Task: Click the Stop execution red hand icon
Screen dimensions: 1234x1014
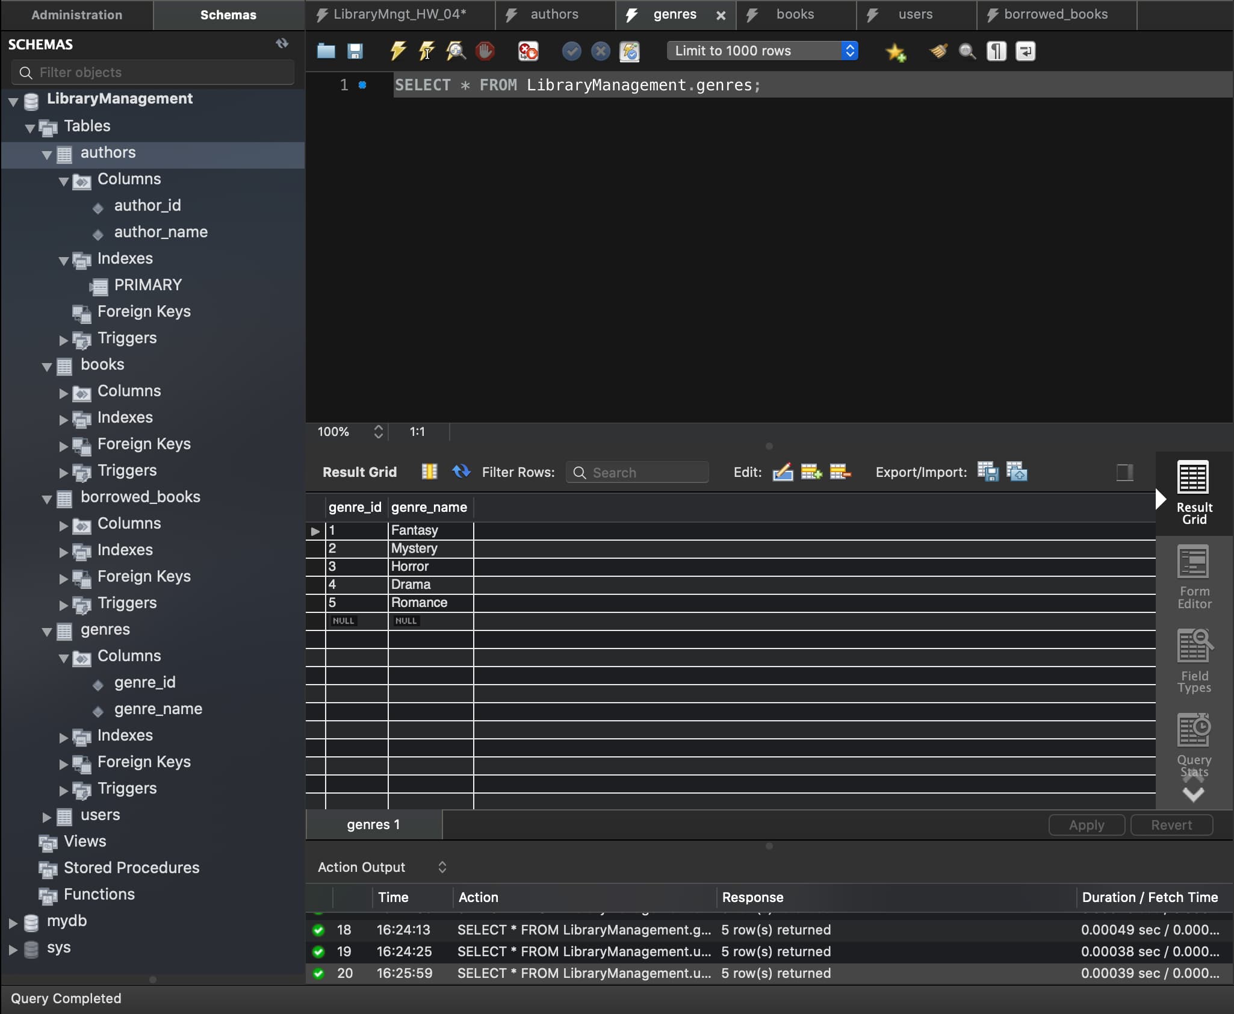Action: pyautogui.click(x=485, y=51)
